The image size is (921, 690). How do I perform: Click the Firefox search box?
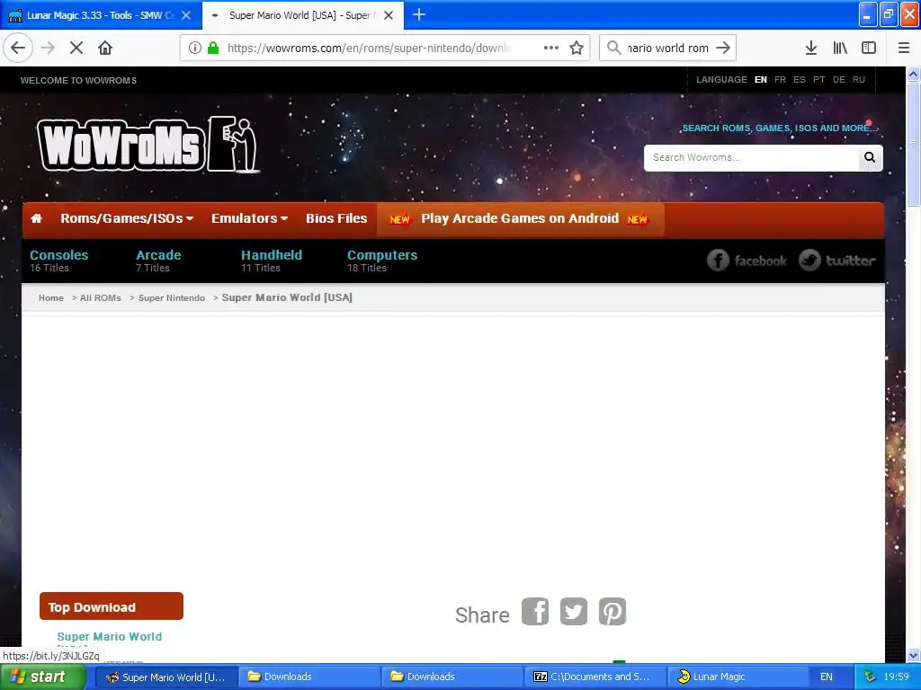point(667,48)
